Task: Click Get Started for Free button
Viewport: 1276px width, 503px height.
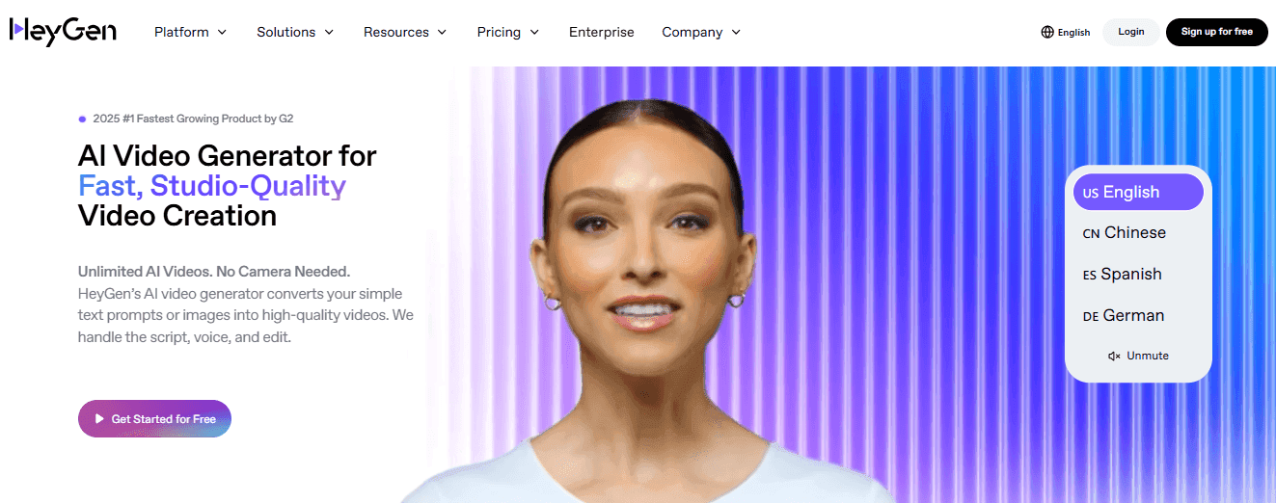Action: click(154, 419)
